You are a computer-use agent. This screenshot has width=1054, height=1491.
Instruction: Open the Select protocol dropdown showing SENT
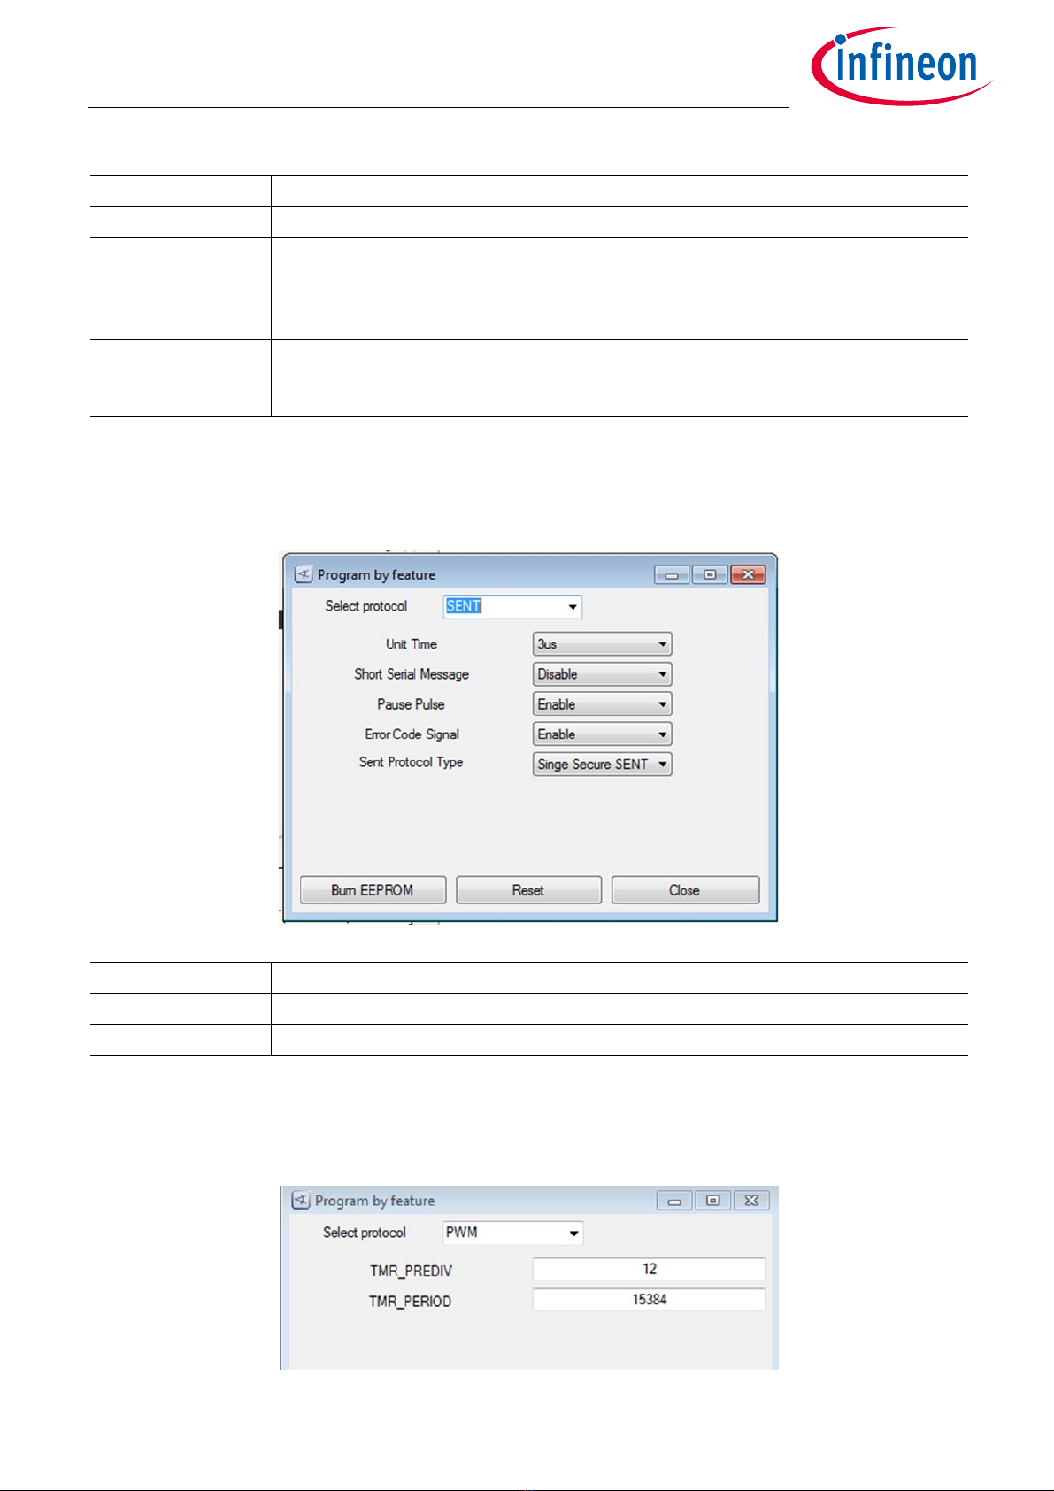(x=512, y=606)
